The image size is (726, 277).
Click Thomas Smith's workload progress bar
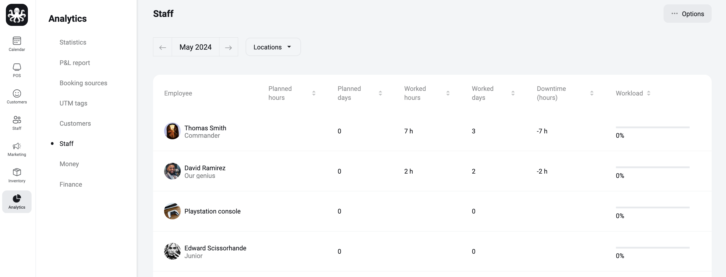tap(653, 127)
